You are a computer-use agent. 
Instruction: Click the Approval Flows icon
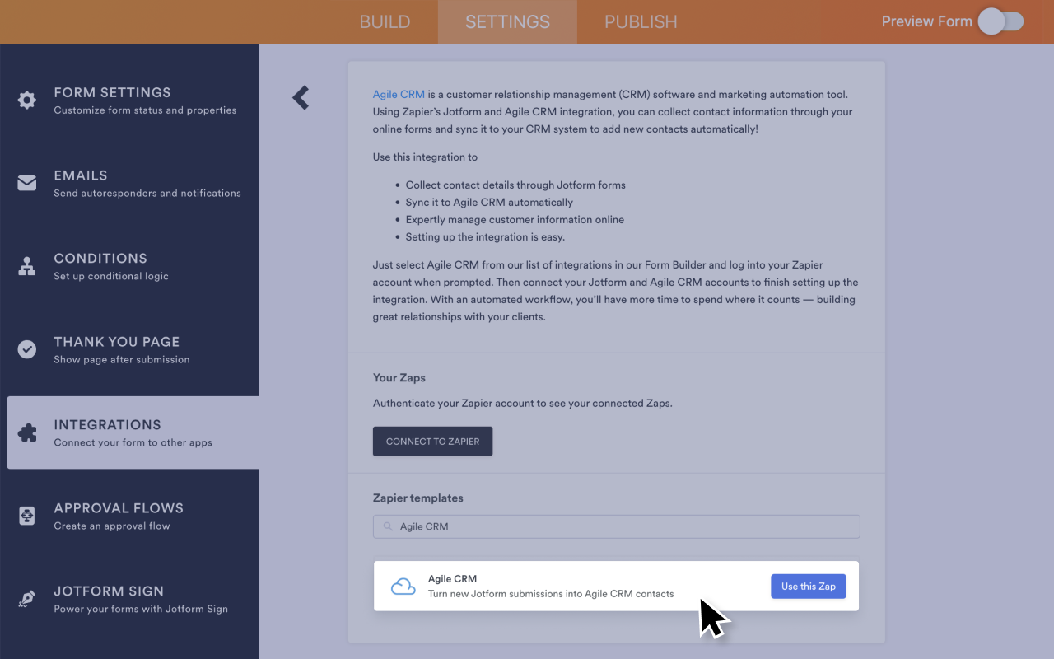(x=27, y=516)
